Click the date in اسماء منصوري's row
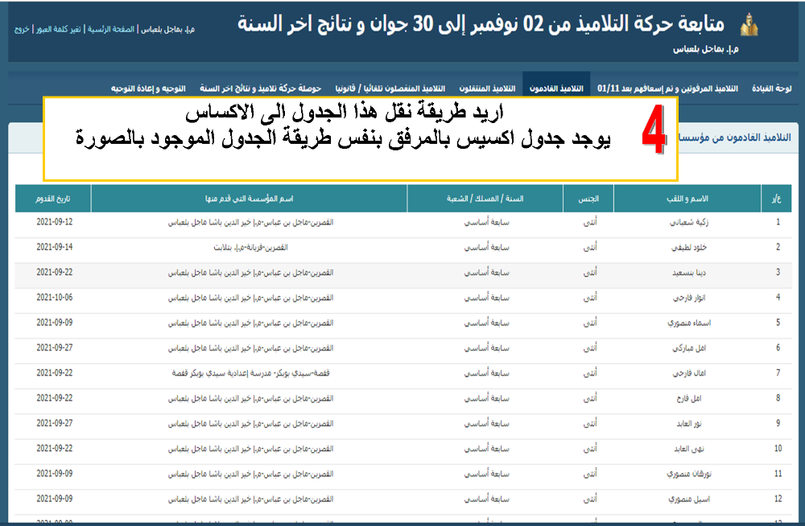Viewport: 805px width, 526px height. 55,323
